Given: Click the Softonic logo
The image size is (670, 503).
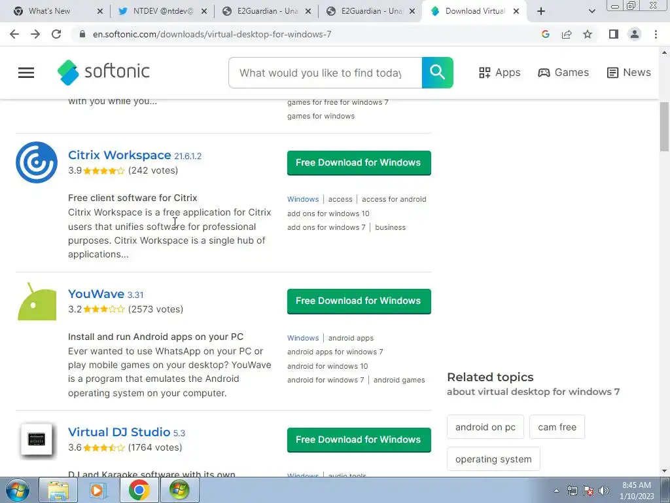Looking at the screenshot, I should point(103,72).
